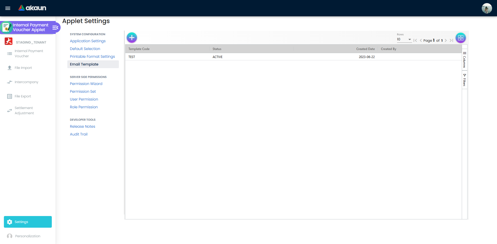Select the Internal Payment Voucher sidebar icon
This screenshot has width=497, height=244.
[x=9, y=53]
